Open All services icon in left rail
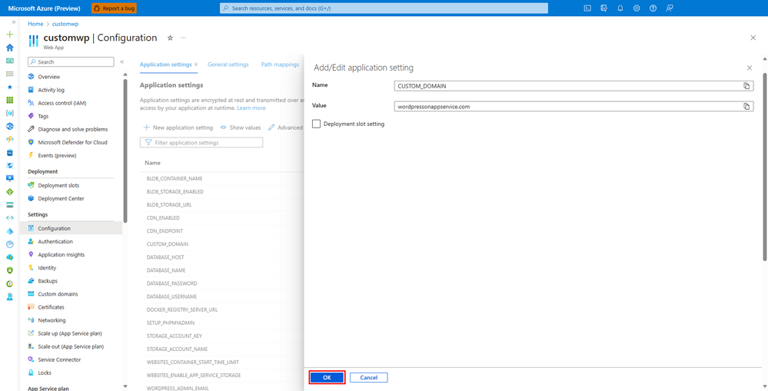768x391 pixels. click(9, 74)
